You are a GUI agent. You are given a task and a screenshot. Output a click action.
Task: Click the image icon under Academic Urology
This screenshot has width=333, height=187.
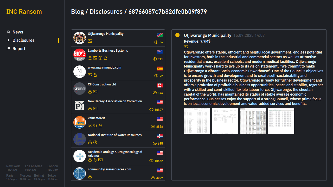(100, 160)
